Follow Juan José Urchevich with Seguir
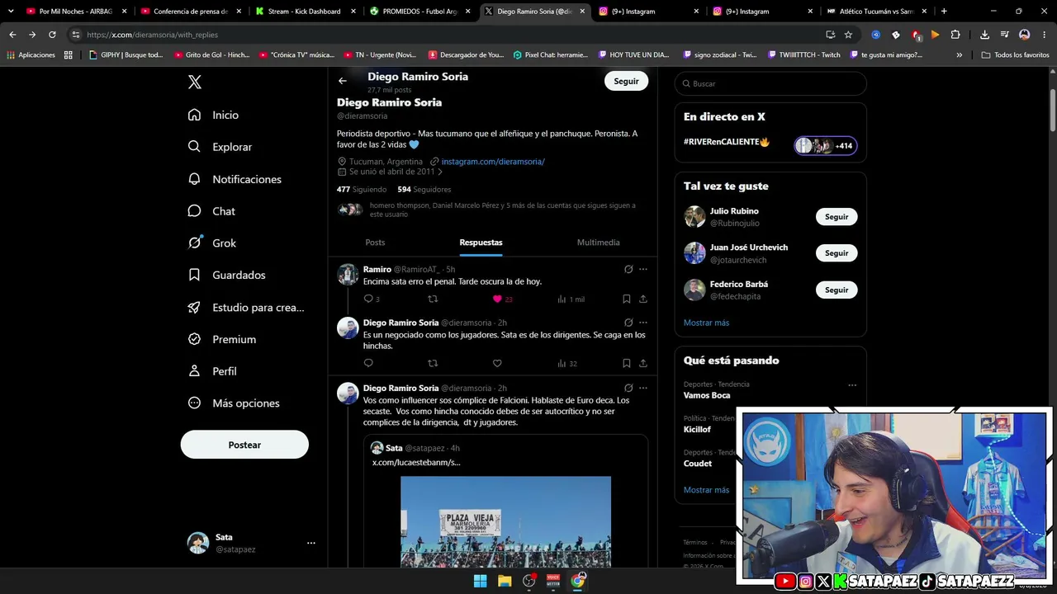1057x594 pixels. pyautogui.click(x=837, y=253)
